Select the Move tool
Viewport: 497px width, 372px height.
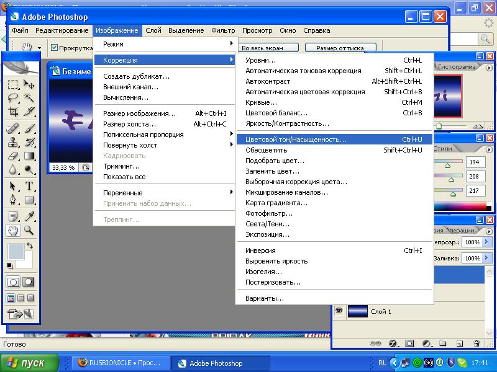point(29,84)
